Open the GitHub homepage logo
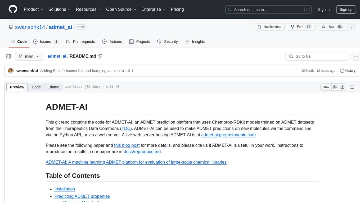The width and height of the screenshot is (360, 202). pyautogui.click(x=13, y=9)
